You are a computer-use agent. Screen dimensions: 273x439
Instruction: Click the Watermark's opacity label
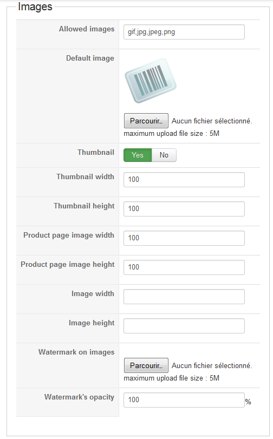pos(79,397)
